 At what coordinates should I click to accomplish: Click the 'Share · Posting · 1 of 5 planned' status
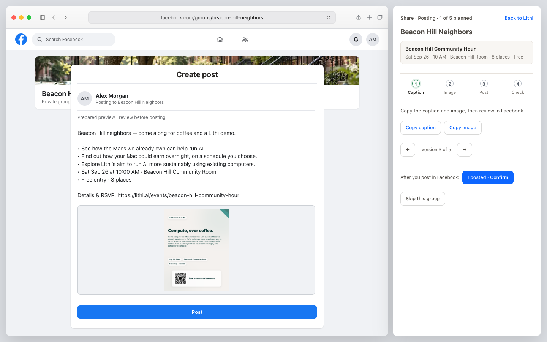[436, 18]
